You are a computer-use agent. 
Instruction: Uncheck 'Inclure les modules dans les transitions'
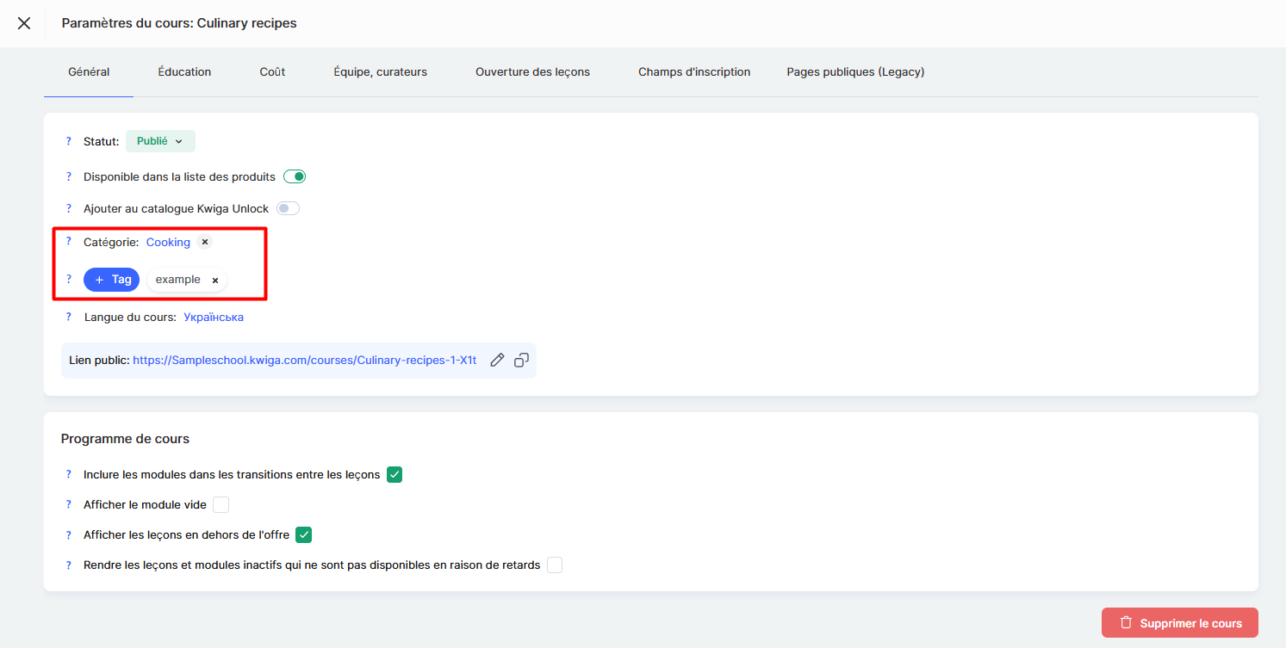394,474
